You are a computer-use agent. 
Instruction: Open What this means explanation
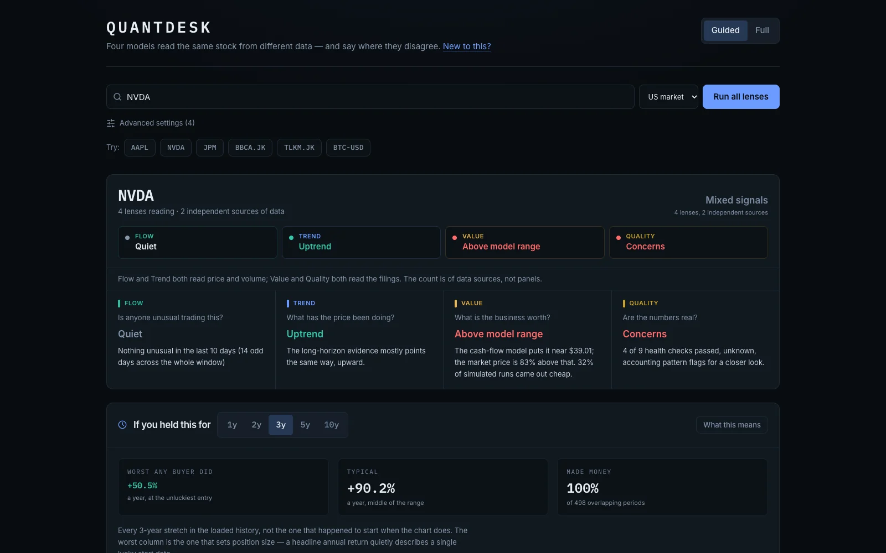tap(732, 425)
